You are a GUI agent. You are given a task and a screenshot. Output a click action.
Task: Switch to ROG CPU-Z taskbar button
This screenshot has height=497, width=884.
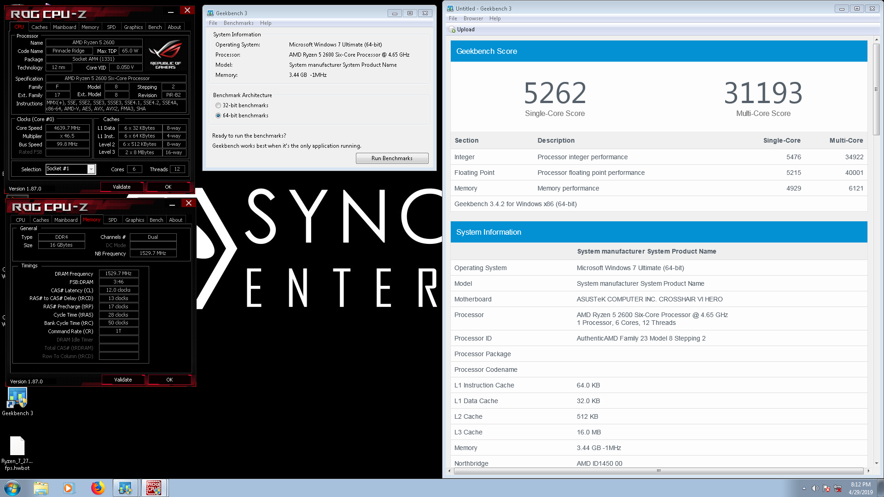point(154,488)
